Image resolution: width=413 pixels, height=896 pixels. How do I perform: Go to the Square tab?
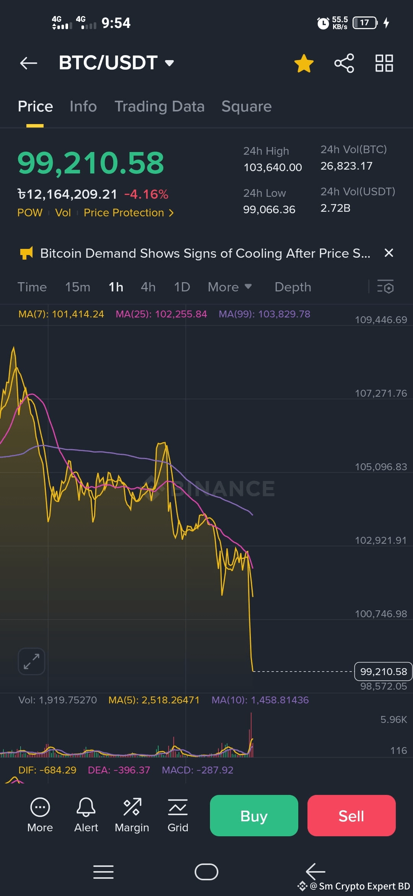coord(246,106)
